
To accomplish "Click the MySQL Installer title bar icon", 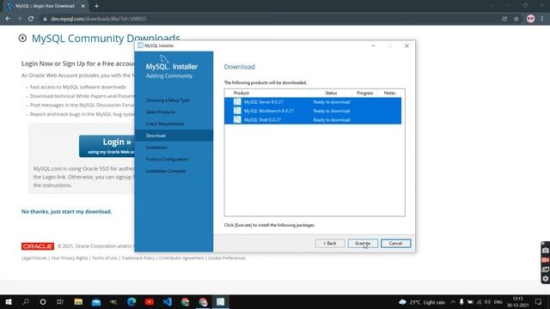I will tap(140, 45).
